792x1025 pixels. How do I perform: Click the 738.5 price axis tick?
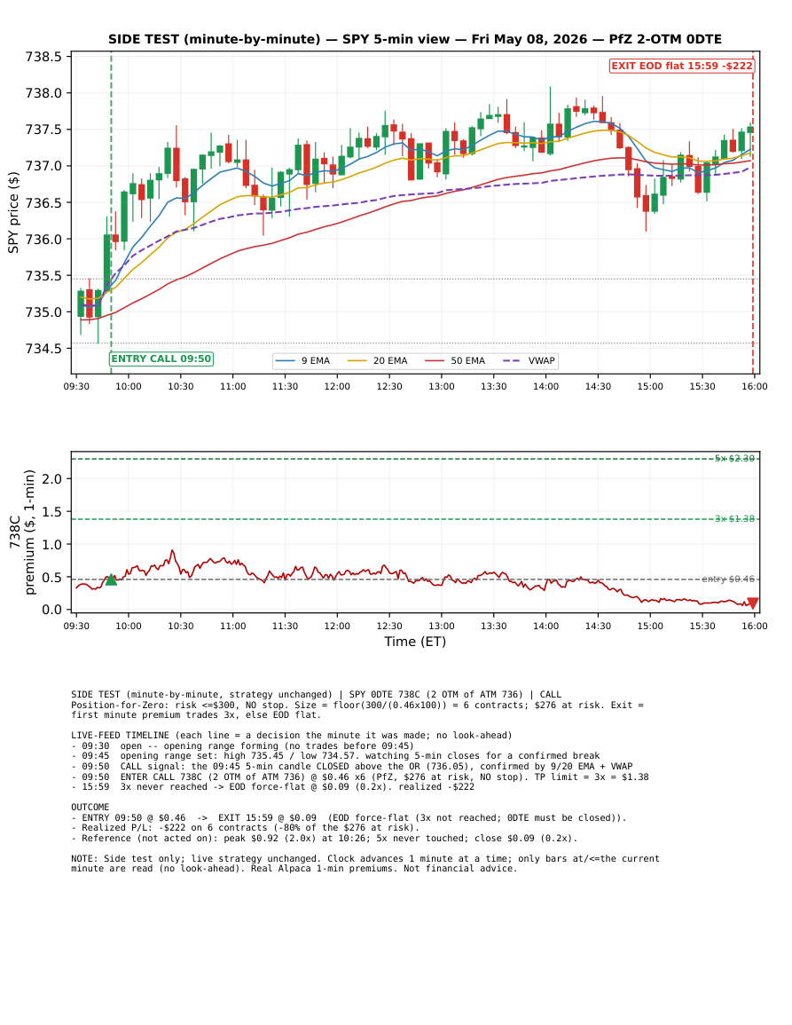[43, 57]
